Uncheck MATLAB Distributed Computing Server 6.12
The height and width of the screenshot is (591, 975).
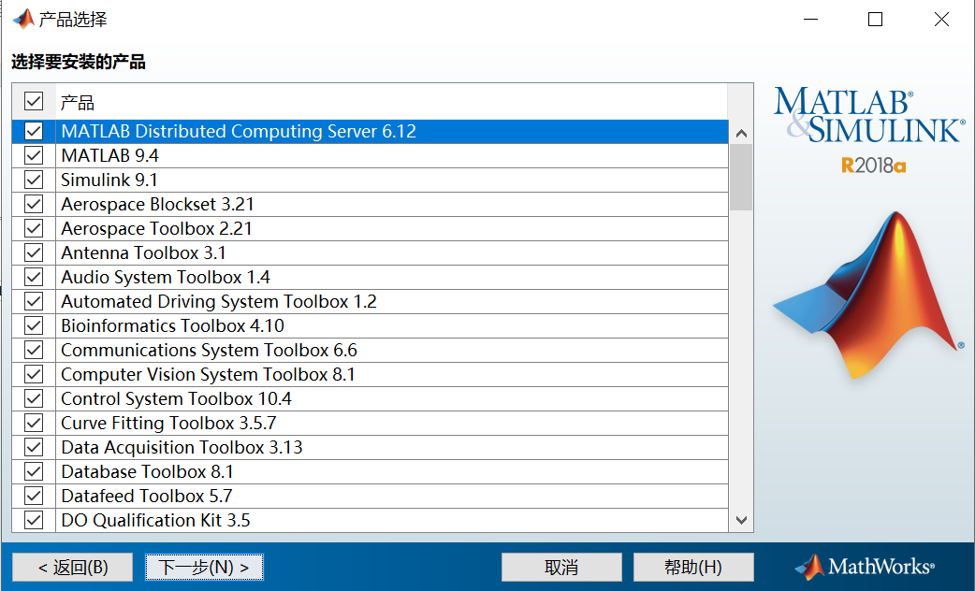coord(34,131)
